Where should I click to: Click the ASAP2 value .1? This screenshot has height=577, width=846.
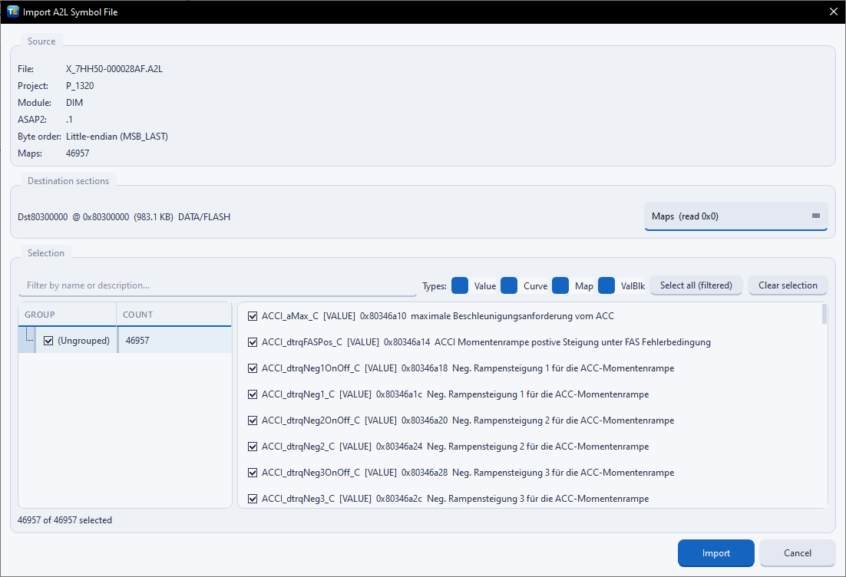pyautogui.click(x=69, y=120)
